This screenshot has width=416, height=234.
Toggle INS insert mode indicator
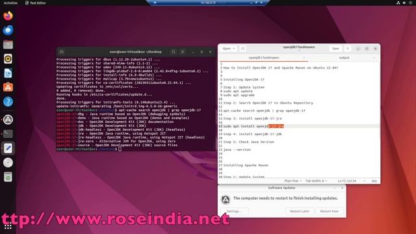[x=374, y=181]
